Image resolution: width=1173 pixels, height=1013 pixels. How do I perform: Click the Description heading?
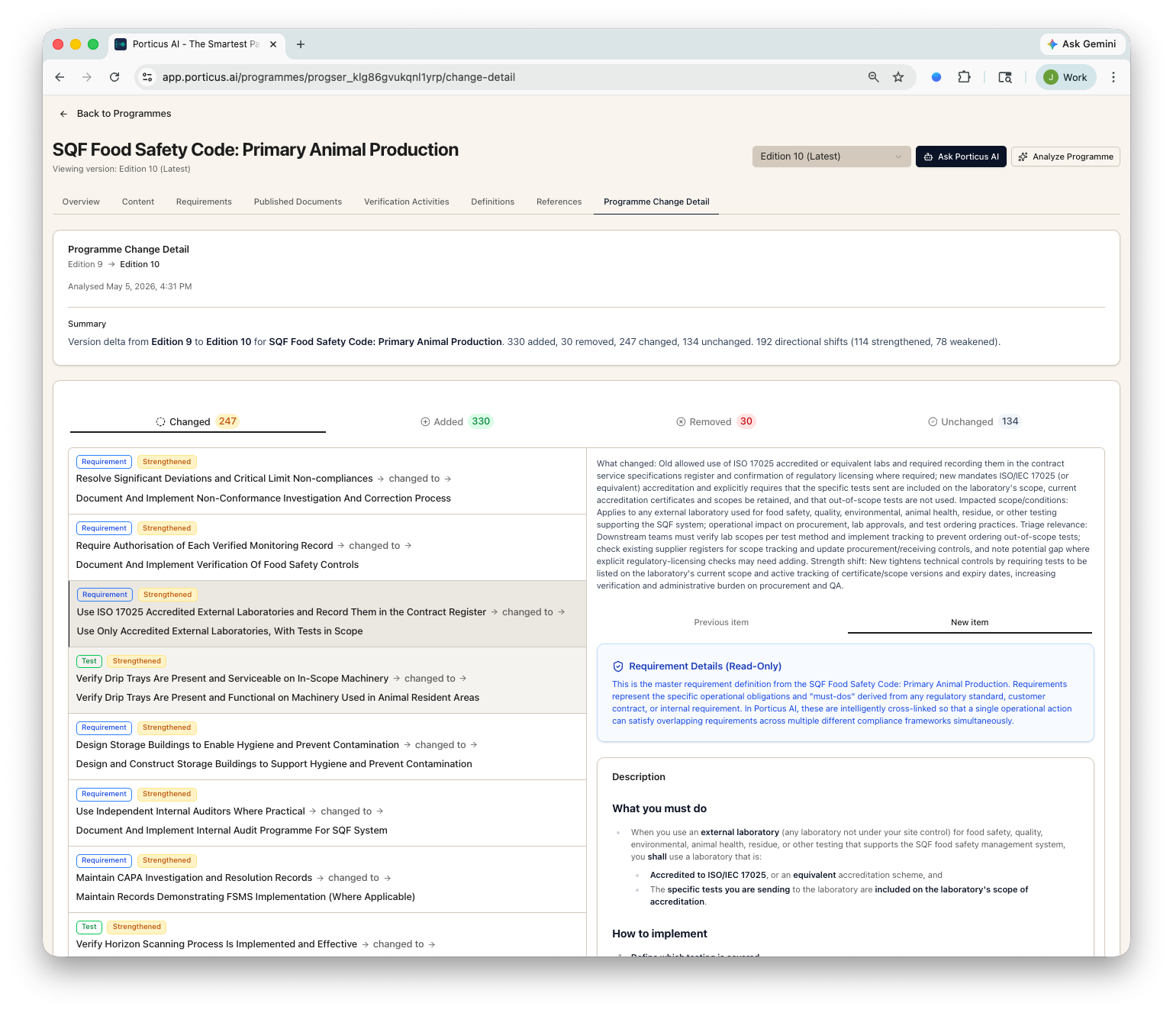click(x=639, y=777)
